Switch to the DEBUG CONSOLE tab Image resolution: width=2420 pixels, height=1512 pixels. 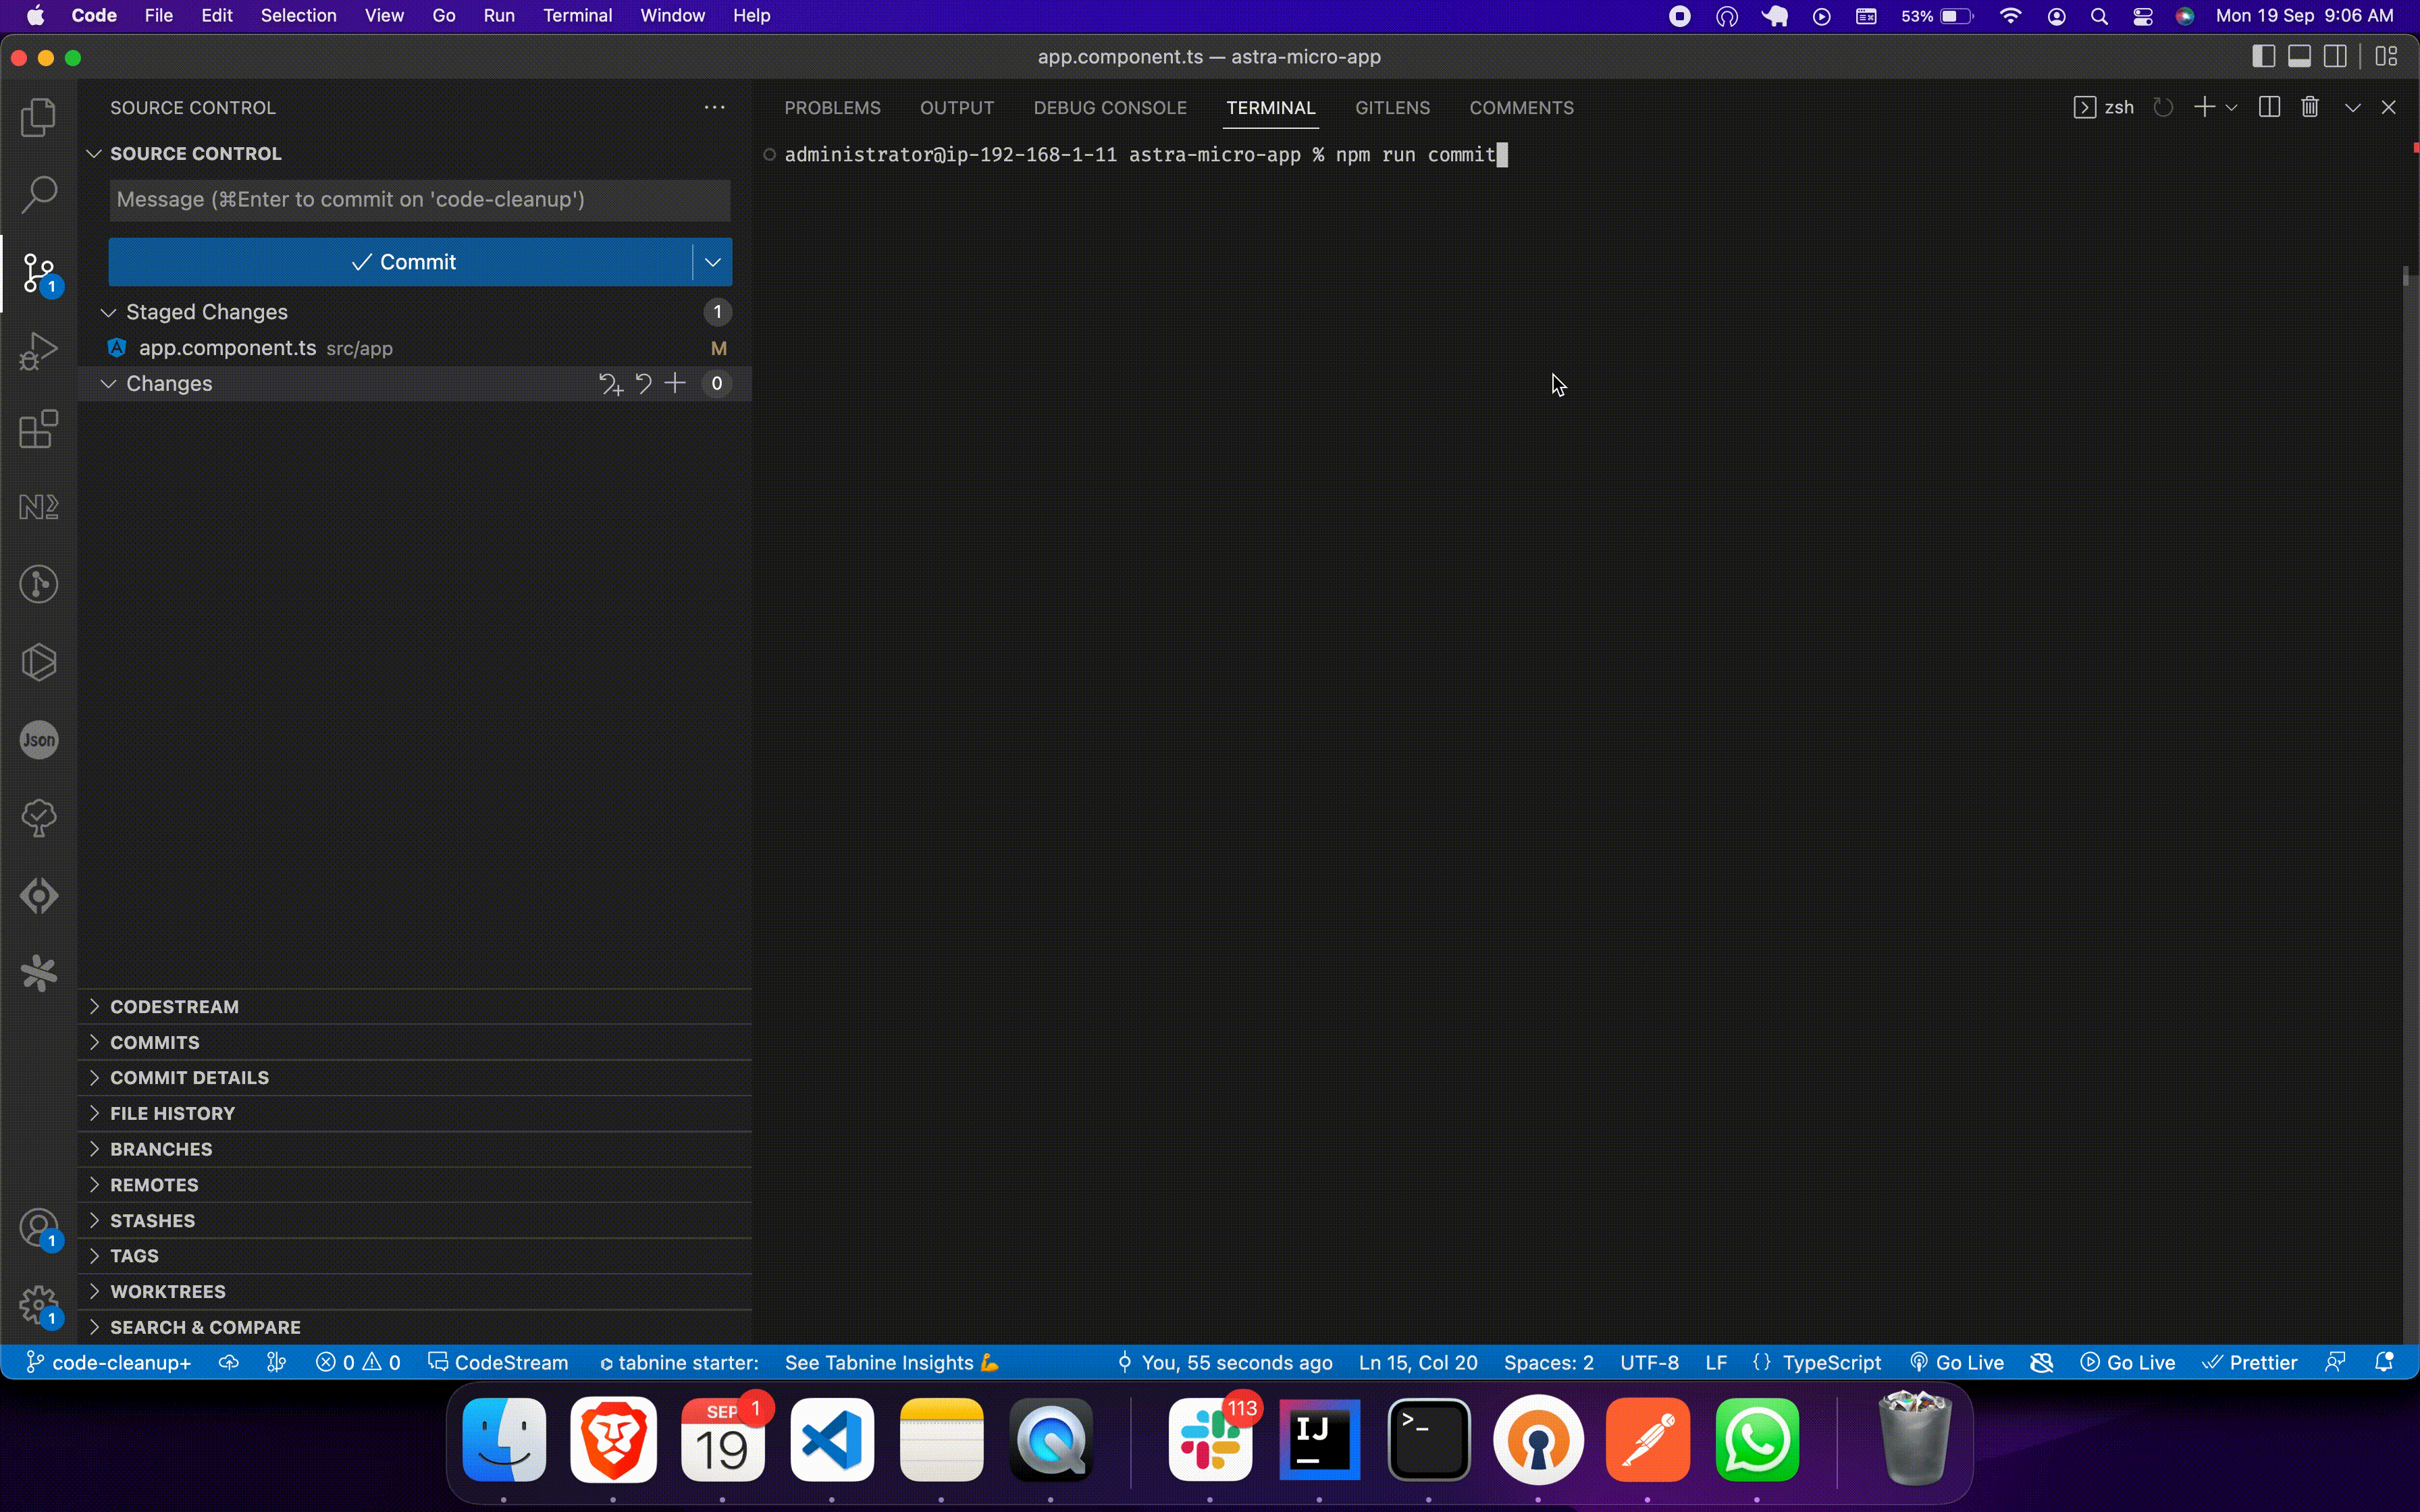tap(1110, 108)
